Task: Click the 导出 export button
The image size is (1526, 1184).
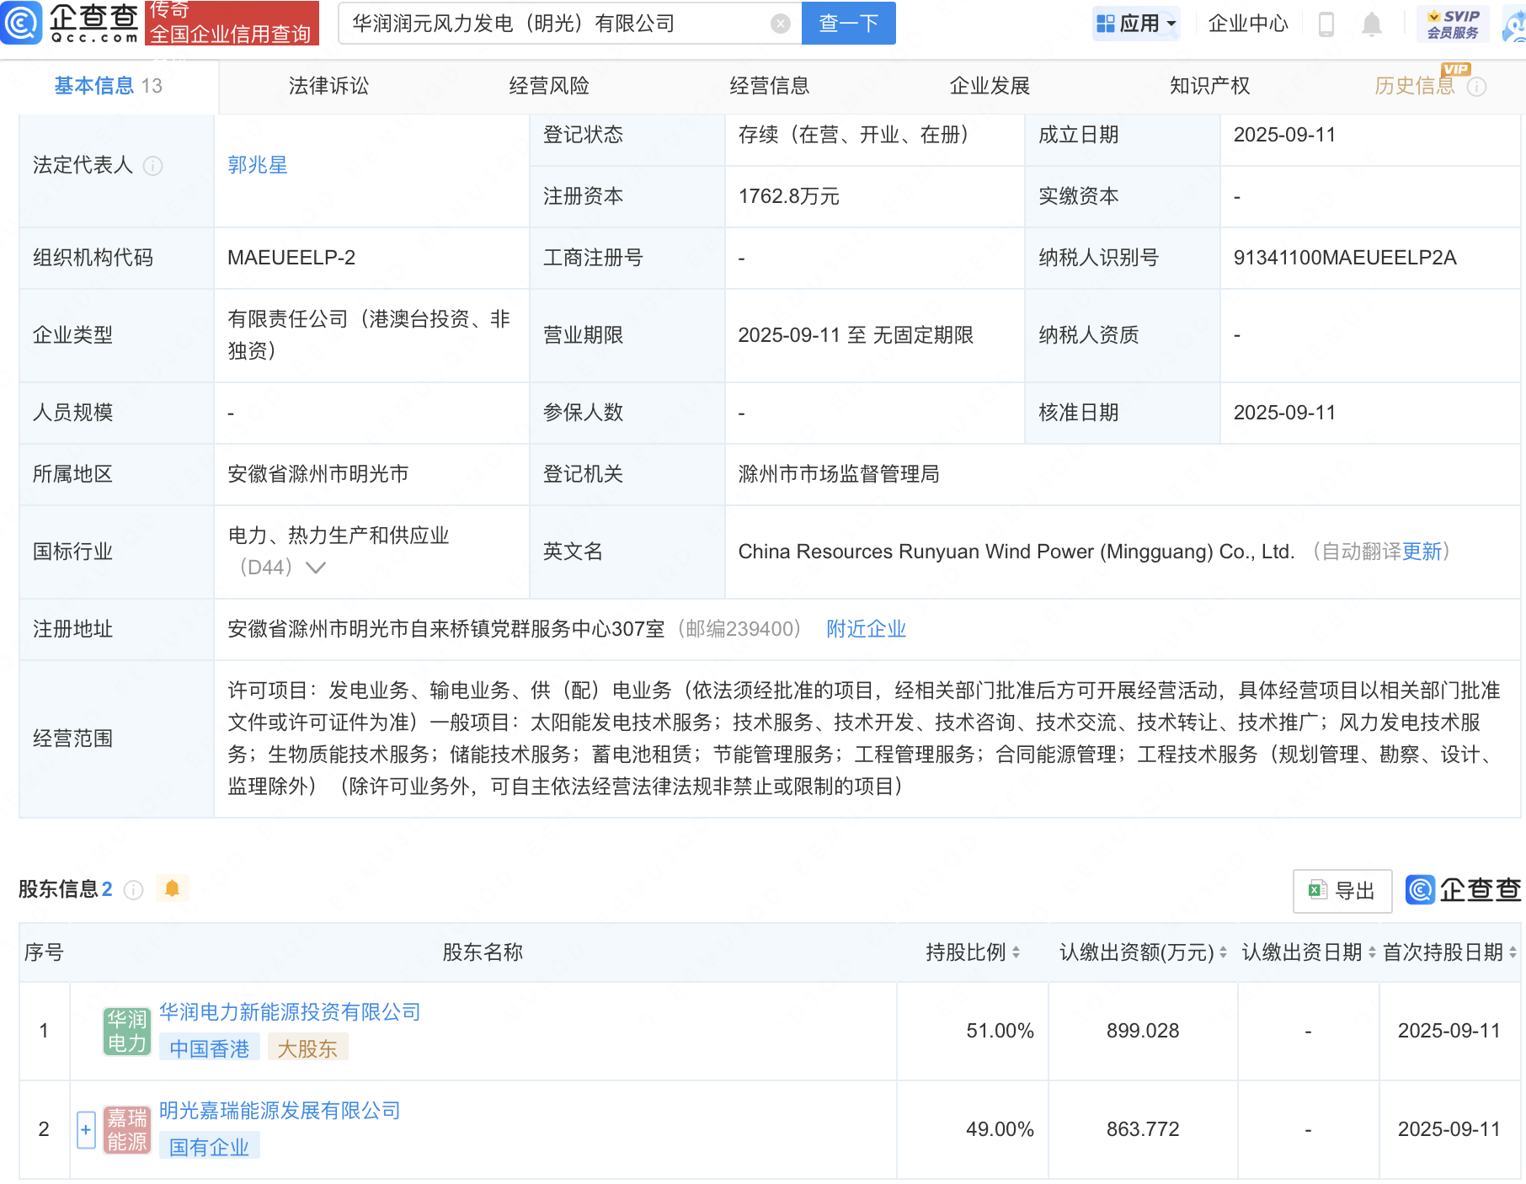Action: pyautogui.click(x=1342, y=891)
